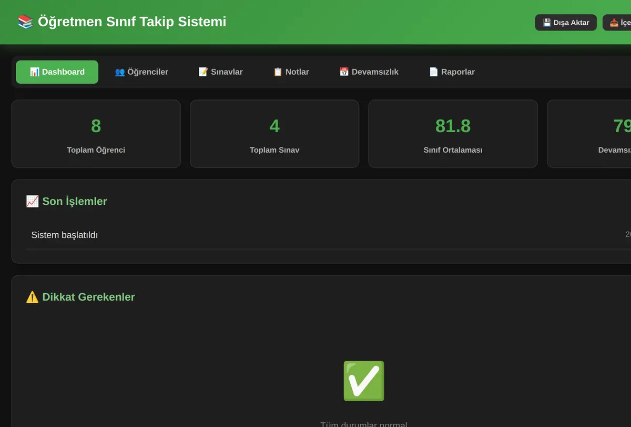Click the "Sınıf Ortalaması" label

pos(453,150)
